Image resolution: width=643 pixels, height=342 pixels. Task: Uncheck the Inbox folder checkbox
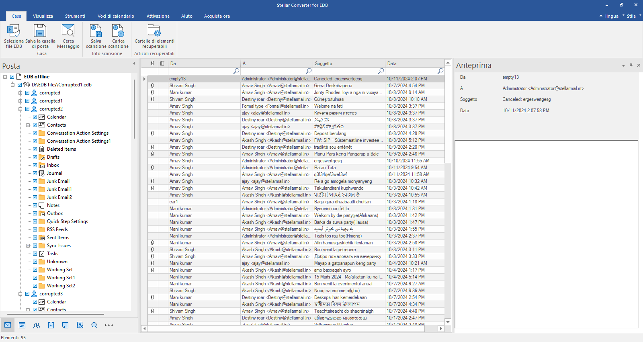(x=35, y=165)
